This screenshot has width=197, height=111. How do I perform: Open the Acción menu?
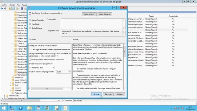point(12,5)
